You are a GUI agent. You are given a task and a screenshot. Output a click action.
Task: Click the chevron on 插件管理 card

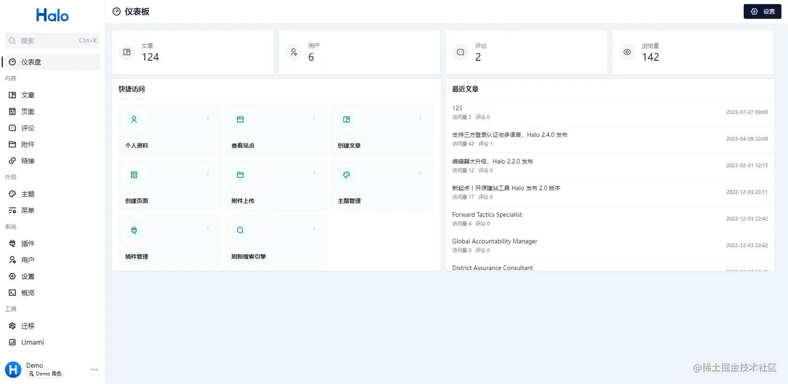coord(208,229)
